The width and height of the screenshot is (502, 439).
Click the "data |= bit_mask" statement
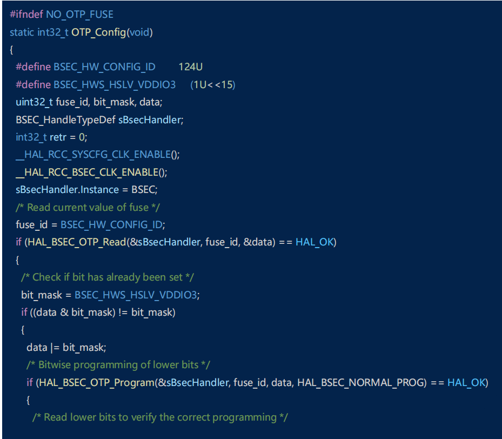point(66,347)
